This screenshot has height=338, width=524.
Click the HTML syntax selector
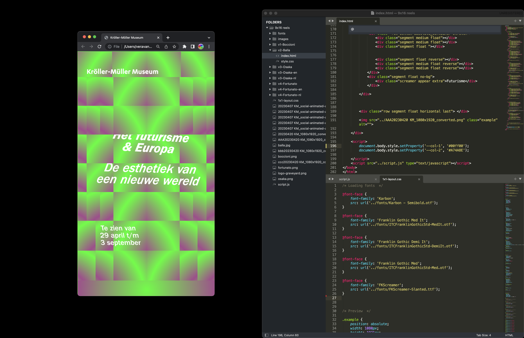509,335
